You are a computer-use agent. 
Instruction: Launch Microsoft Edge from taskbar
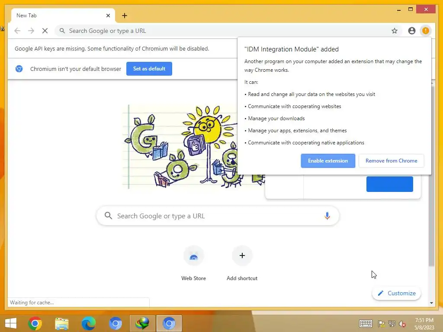pos(88,323)
